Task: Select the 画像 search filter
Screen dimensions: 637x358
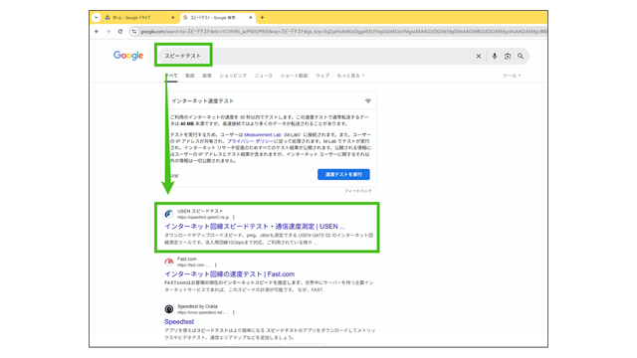Action: click(x=207, y=76)
